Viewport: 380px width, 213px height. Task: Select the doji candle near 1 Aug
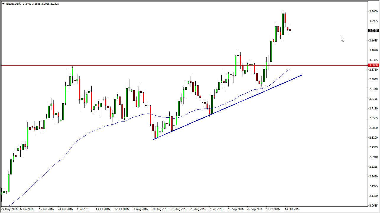tap(146, 105)
